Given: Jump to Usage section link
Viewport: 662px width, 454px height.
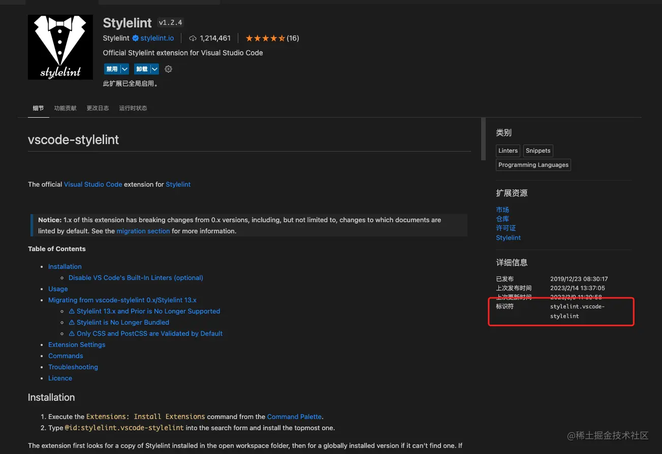Looking at the screenshot, I should coord(58,289).
